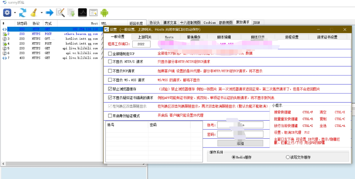This screenshot has width=355, height=179.
Task: Select the Redis缓存 radio button
Action: 233,157
